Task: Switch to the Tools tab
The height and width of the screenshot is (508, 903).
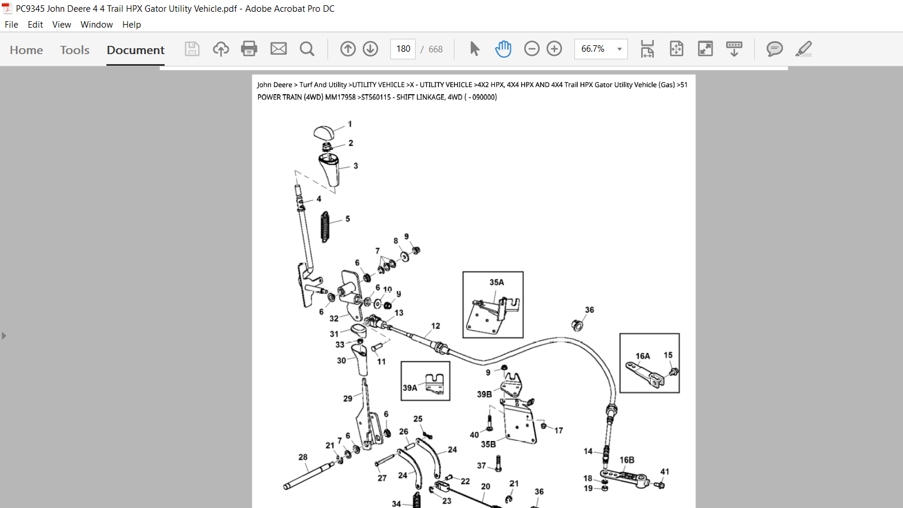Action: pos(75,50)
